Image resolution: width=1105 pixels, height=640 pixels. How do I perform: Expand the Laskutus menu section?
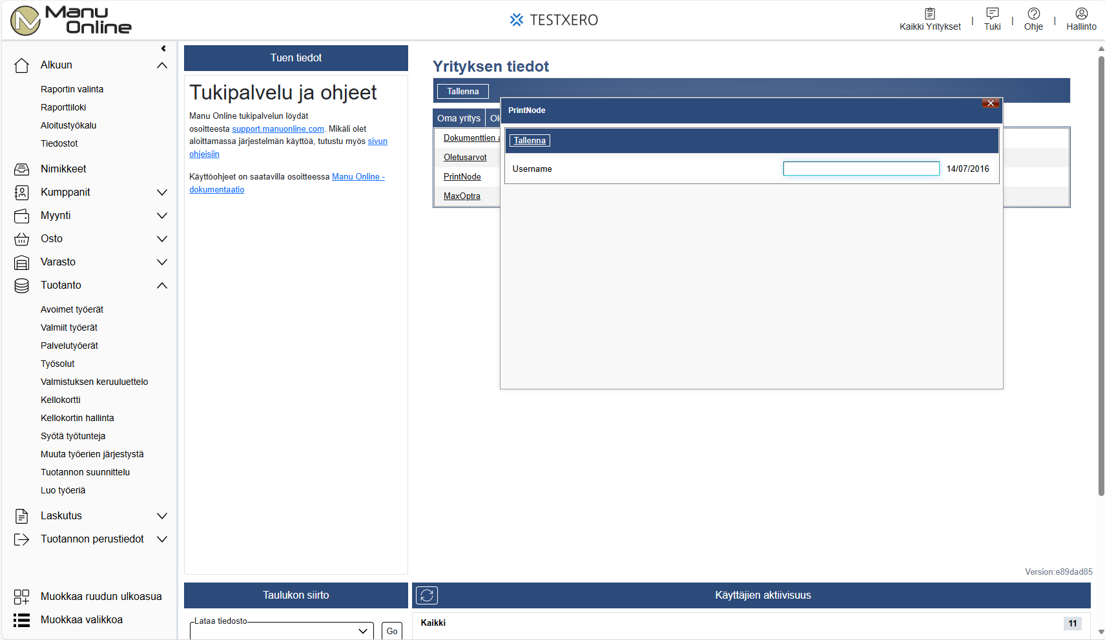click(162, 516)
